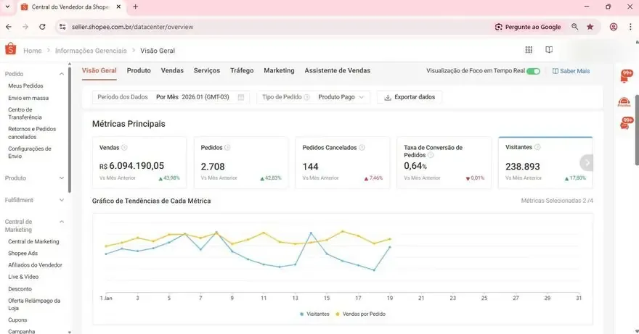Select the Pedidos Cancelados metric card

tap(342, 163)
